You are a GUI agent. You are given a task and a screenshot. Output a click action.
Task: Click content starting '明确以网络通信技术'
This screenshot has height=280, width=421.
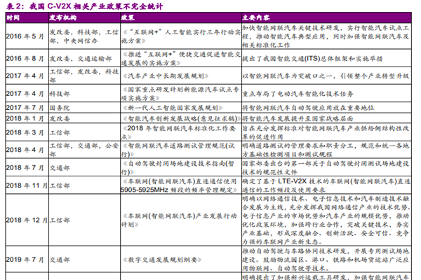coord(326,220)
